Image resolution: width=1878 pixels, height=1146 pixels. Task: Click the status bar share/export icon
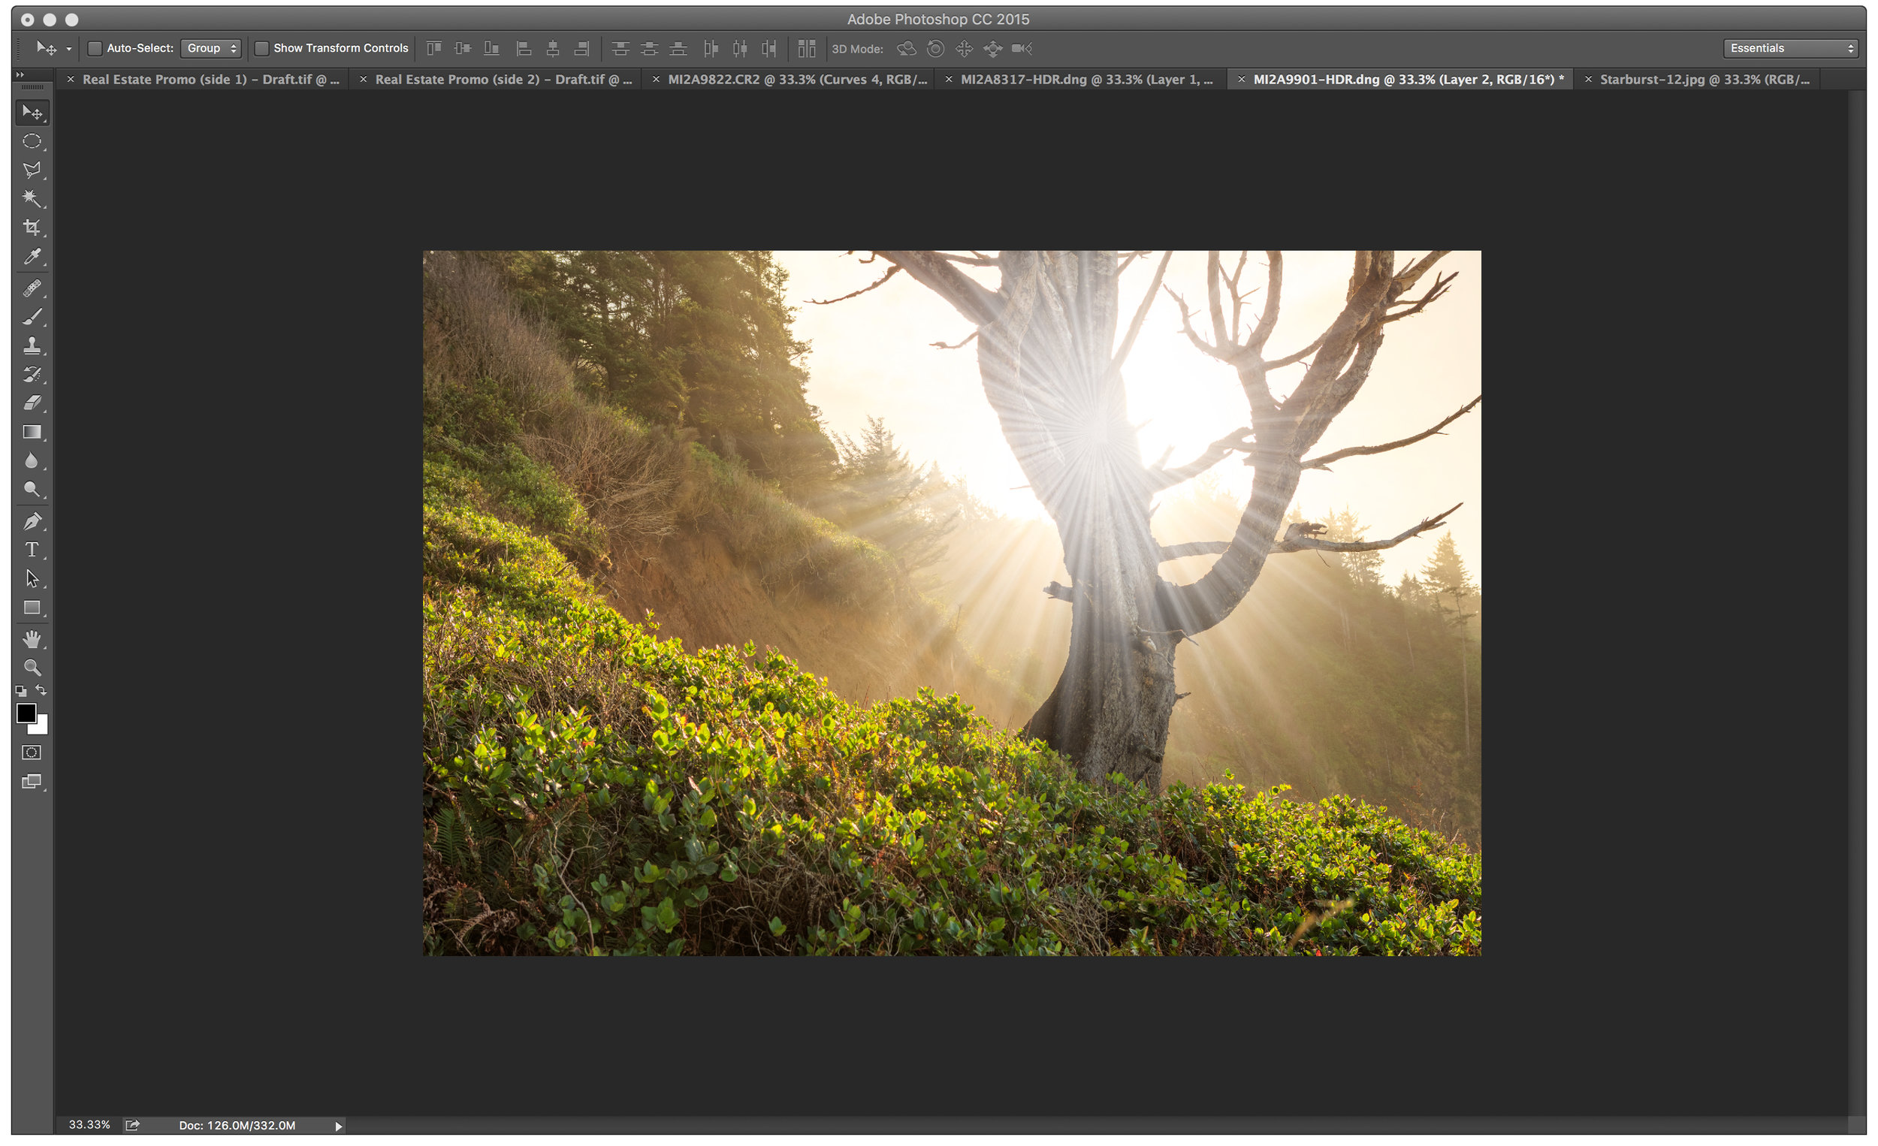pyautogui.click(x=133, y=1126)
